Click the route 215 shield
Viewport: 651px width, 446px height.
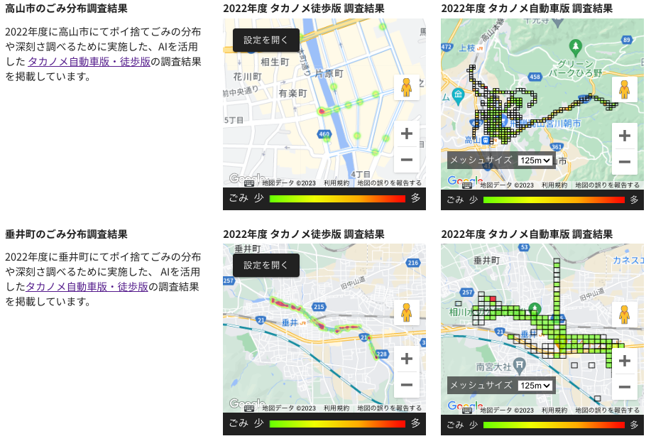click(x=319, y=307)
